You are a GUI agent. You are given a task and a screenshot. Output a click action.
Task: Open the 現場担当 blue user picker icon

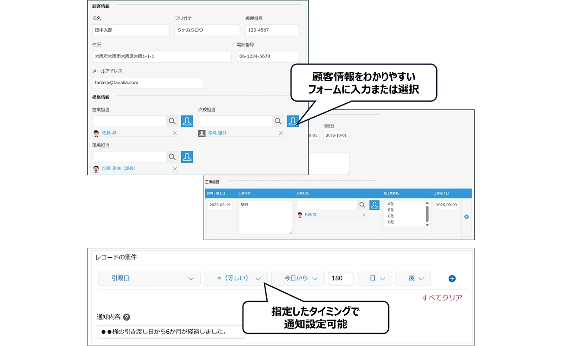pos(187,157)
